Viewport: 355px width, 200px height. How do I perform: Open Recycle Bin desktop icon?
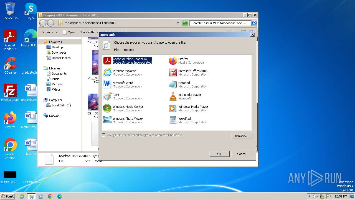tap(10, 11)
